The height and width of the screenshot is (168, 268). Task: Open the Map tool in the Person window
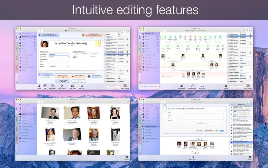tap(45, 86)
